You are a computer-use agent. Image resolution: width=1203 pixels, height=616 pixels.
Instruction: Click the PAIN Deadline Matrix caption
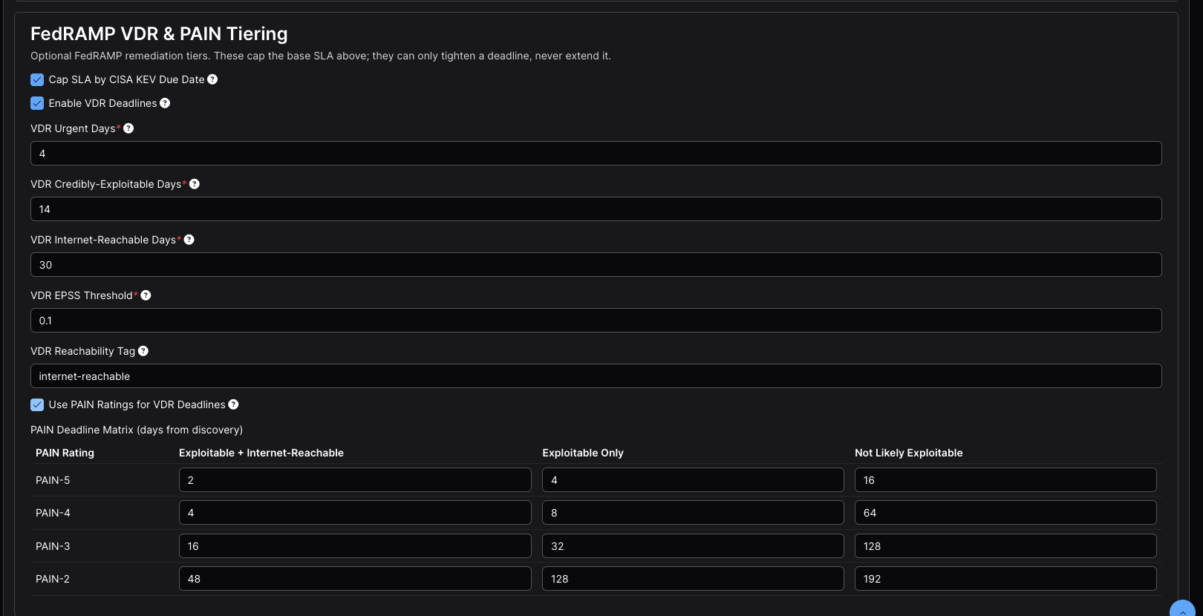click(137, 430)
